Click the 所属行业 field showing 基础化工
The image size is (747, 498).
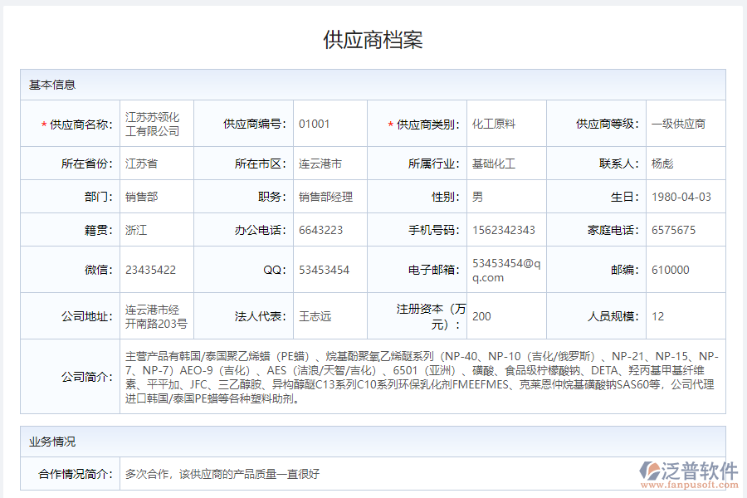tap(507, 164)
